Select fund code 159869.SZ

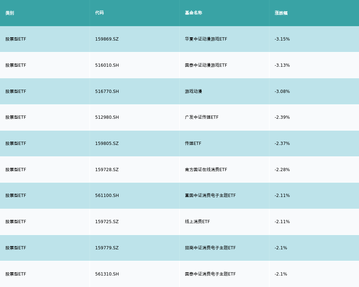click(107, 39)
